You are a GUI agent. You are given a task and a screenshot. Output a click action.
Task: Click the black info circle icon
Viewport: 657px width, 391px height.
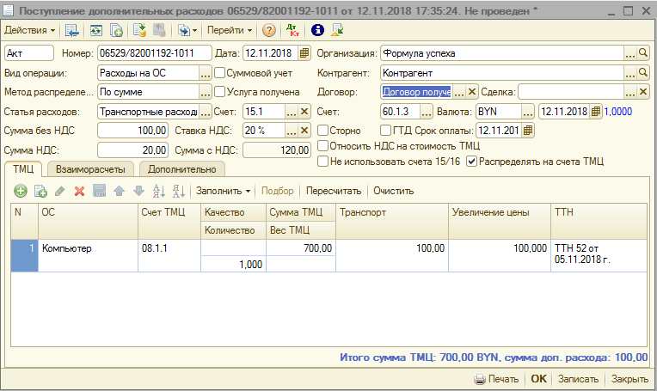[316, 30]
